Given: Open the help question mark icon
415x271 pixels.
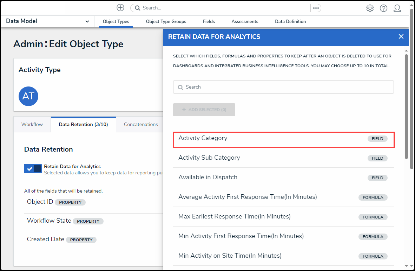Looking at the screenshot, I should (x=383, y=8).
